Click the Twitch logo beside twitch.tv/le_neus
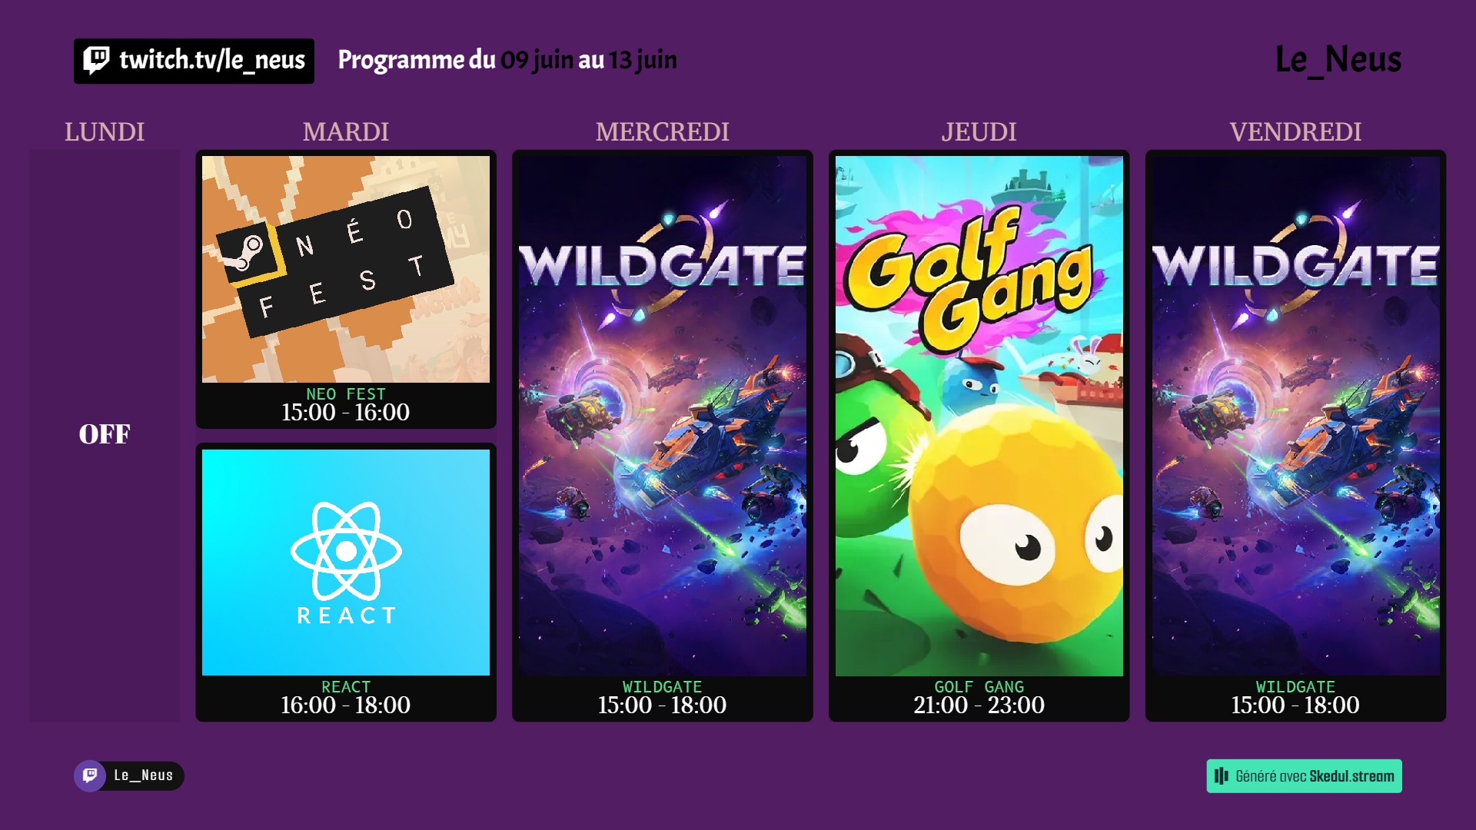1476x830 pixels. pos(97,60)
